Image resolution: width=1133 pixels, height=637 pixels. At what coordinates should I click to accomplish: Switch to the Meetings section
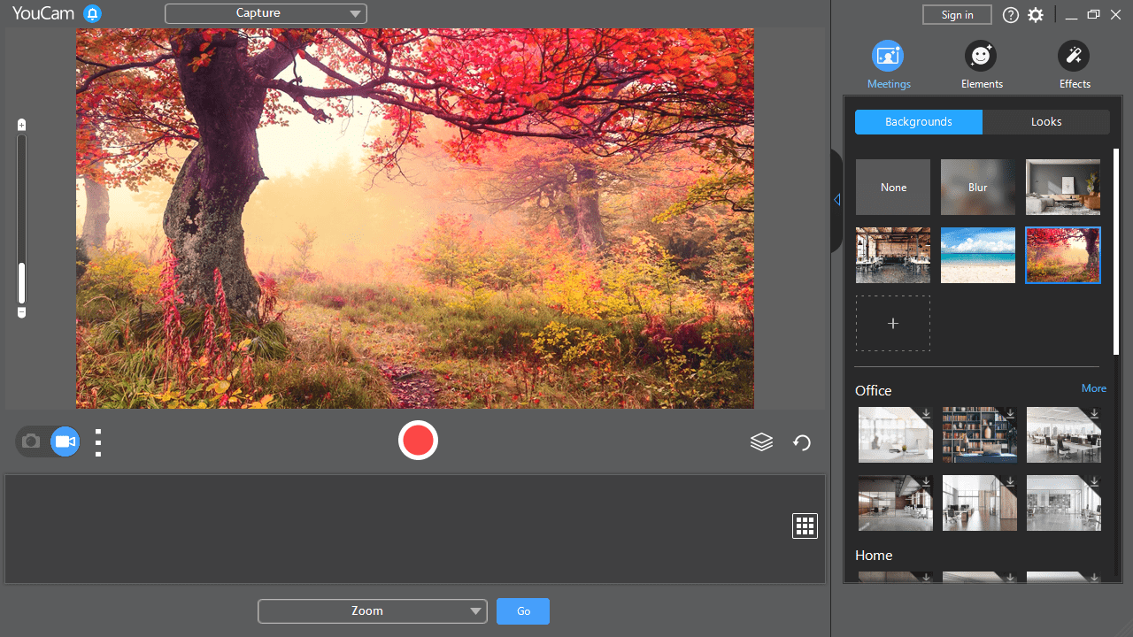(889, 65)
